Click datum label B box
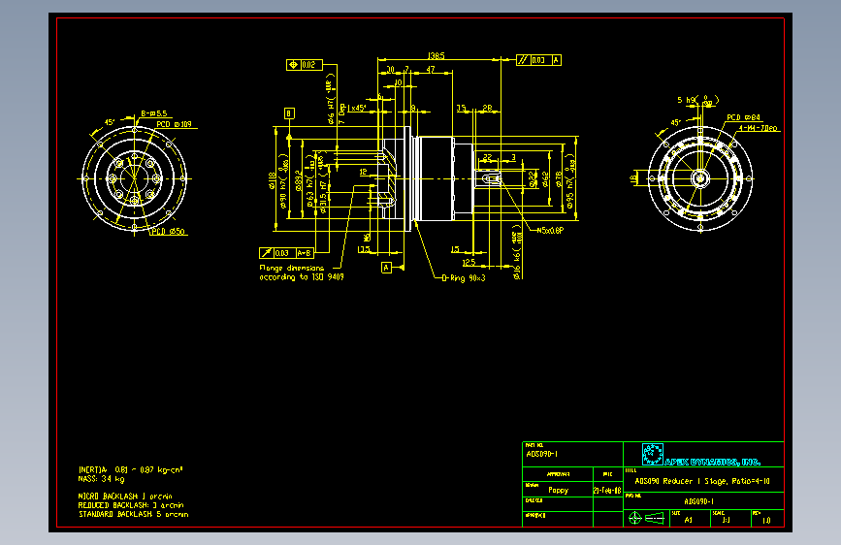This screenshot has height=545, width=841. pos(289,113)
